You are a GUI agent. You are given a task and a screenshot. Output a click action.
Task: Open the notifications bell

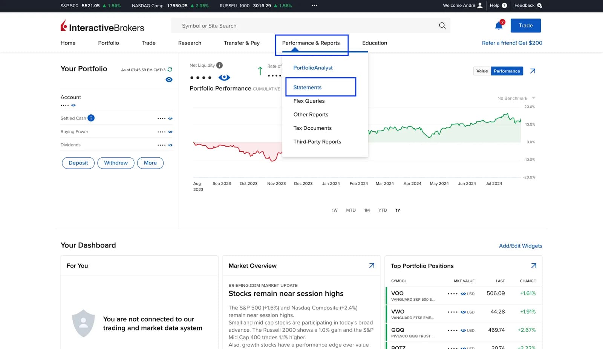[499, 26]
